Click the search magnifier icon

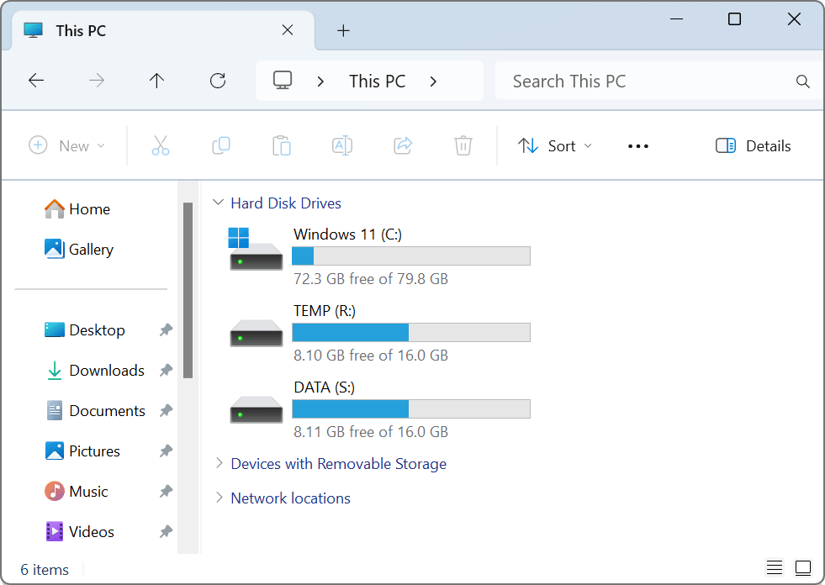pos(802,81)
